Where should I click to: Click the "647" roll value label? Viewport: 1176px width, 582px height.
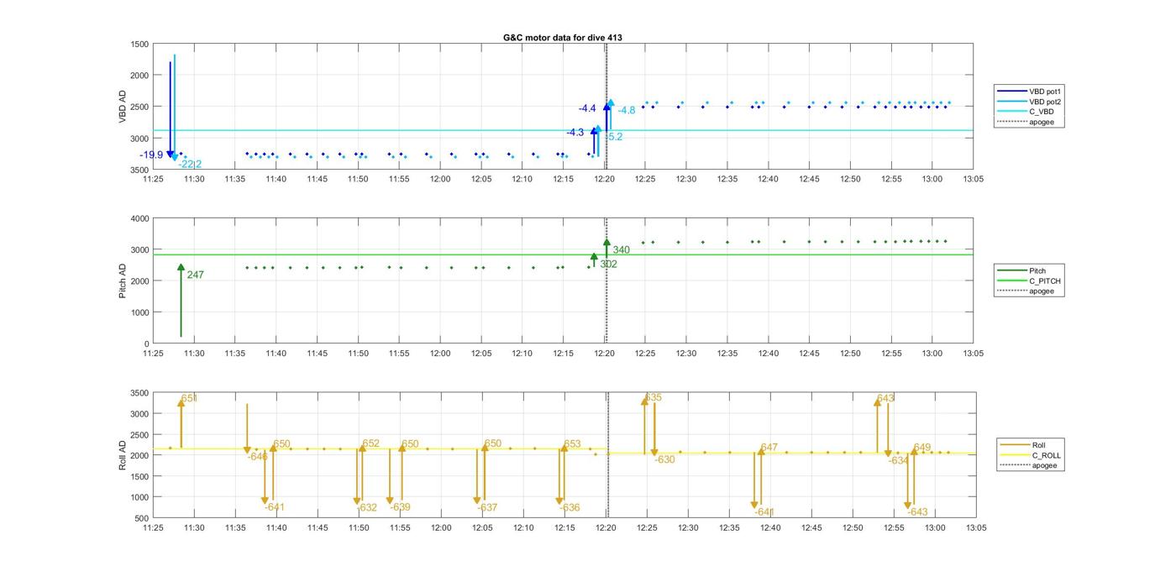pos(769,448)
